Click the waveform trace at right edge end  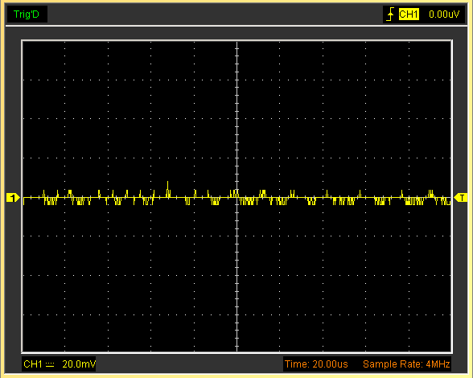click(x=450, y=200)
